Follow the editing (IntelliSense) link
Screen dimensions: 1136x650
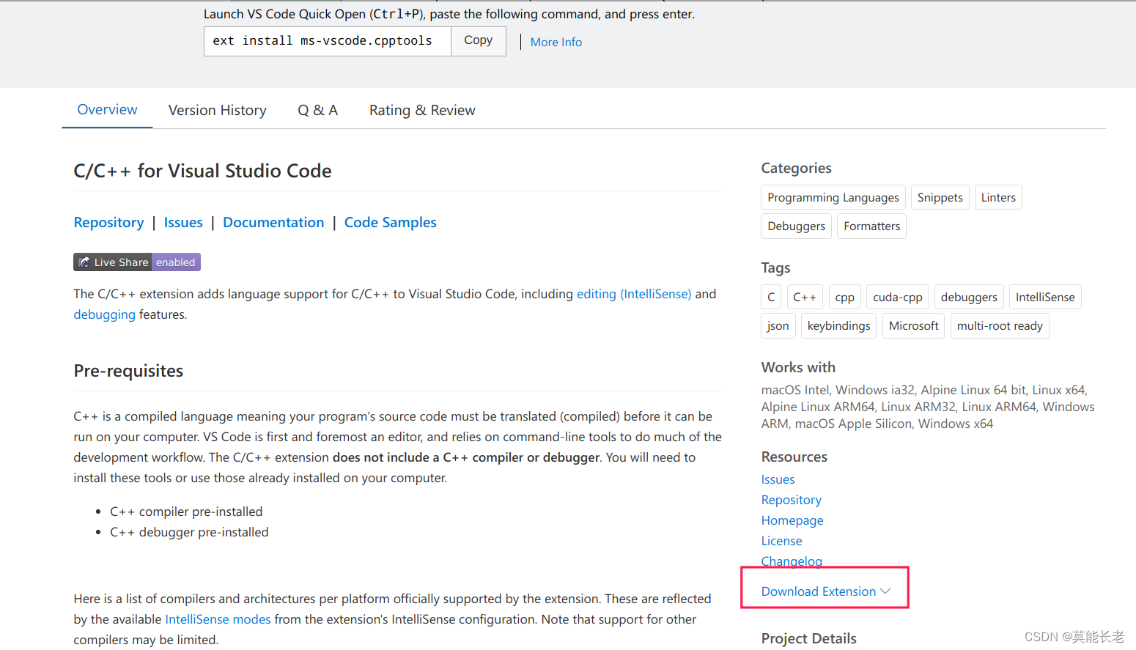tap(634, 294)
